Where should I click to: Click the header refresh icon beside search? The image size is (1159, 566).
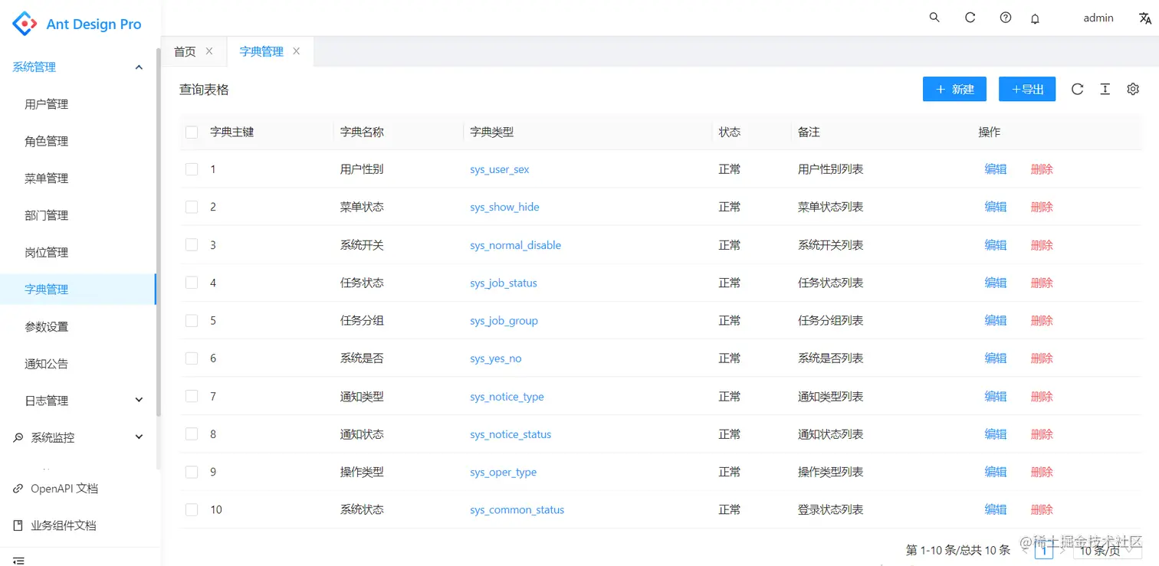pos(970,18)
